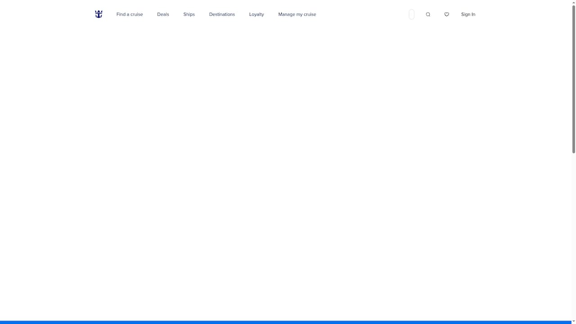576x324 pixels.
Task: Open the Deals menu
Action: click(163, 14)
